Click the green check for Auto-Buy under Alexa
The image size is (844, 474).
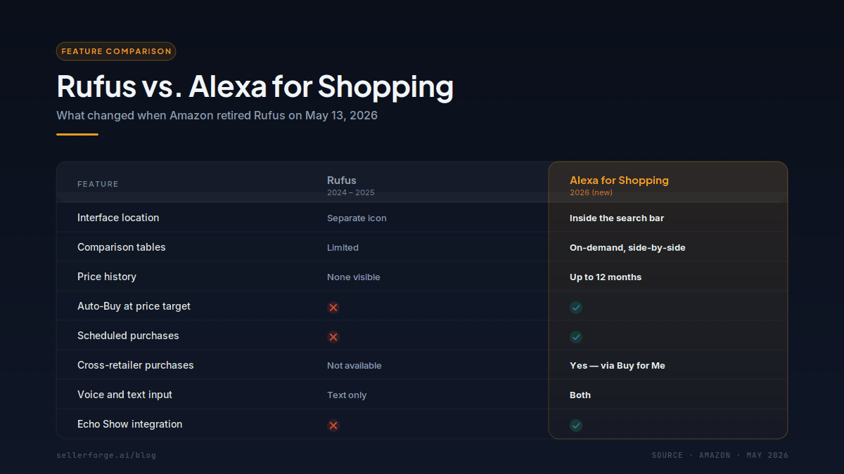click(x=576, y=308)
